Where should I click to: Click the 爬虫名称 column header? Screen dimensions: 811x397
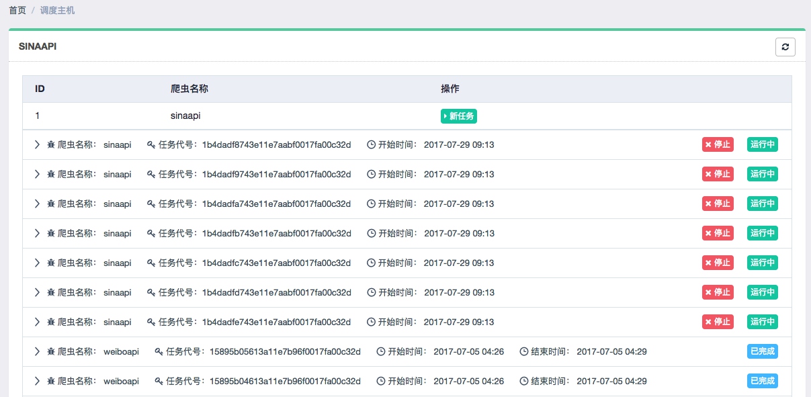pos(189,89)
